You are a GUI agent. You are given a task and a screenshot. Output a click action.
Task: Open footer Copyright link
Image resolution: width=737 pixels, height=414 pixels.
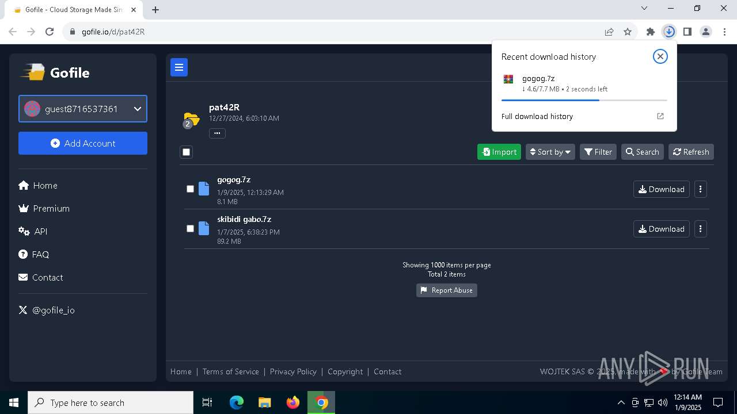click(x=345, y=371)
